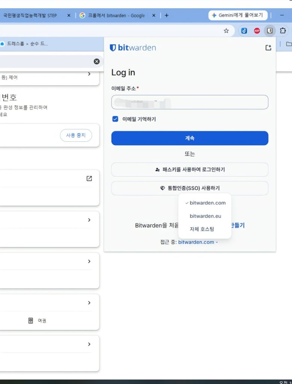Click the bookmarks folder icon
The height and width of the screenshot is (384, 292).
click(289, 44)
